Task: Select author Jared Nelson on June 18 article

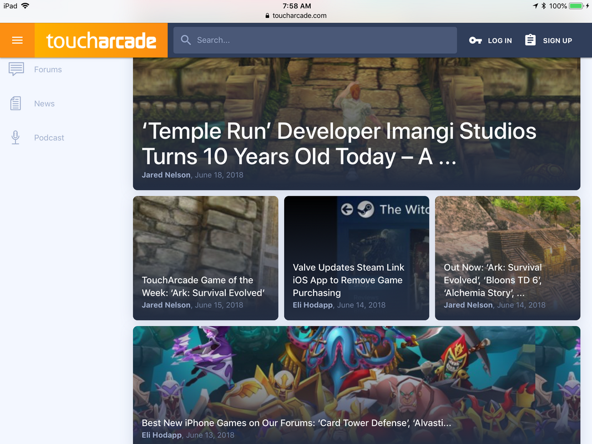Action: (166, 175)
